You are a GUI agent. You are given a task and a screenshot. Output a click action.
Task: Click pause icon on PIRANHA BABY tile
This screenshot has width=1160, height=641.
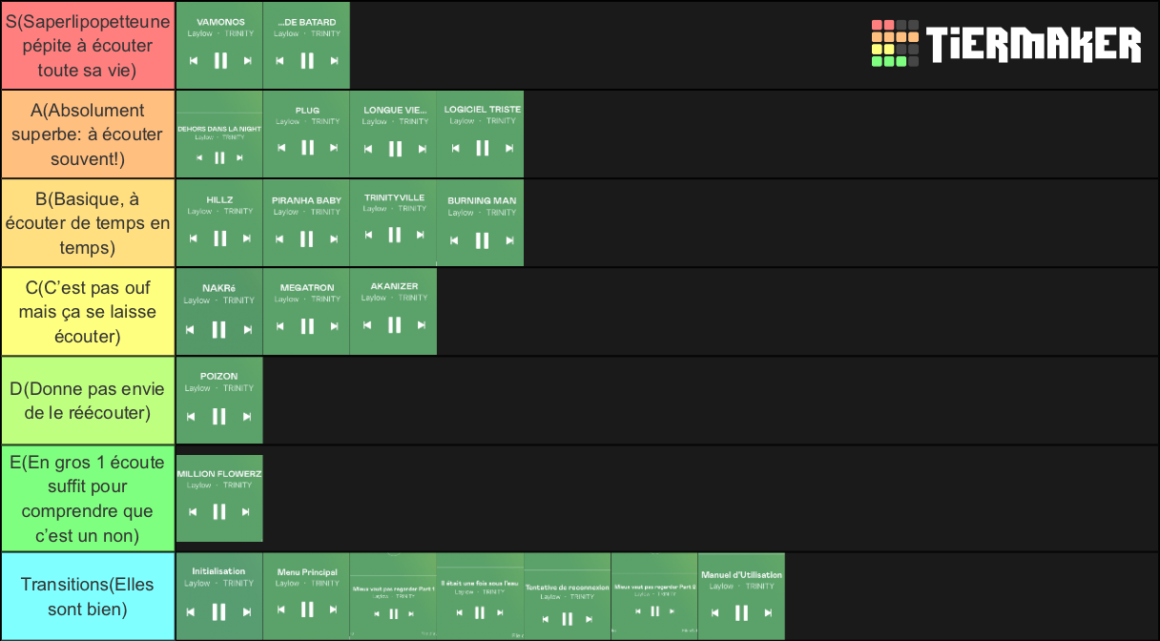(x=307, y=238)
